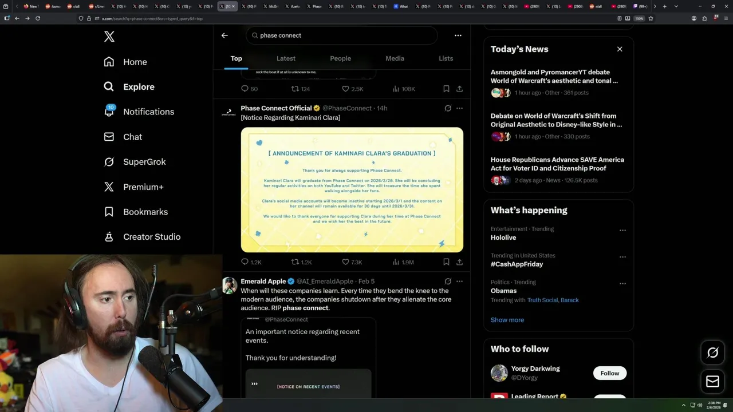Select the Top results tab
The width and height of the screenshot is (733, 412).
coord(236,58)
